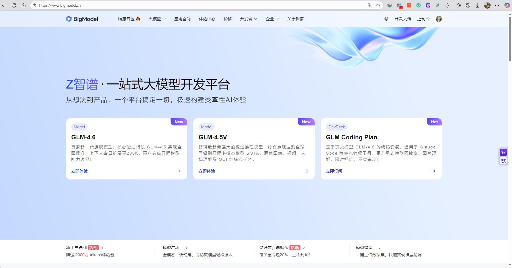Open browser Downloads icon

(x=478, y=5)
